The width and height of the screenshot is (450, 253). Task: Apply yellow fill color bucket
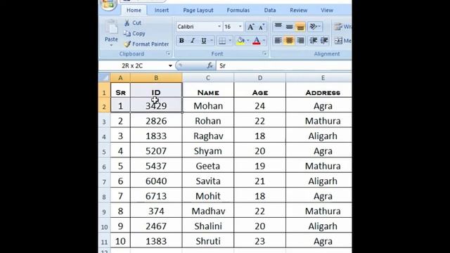coord(240,41)
